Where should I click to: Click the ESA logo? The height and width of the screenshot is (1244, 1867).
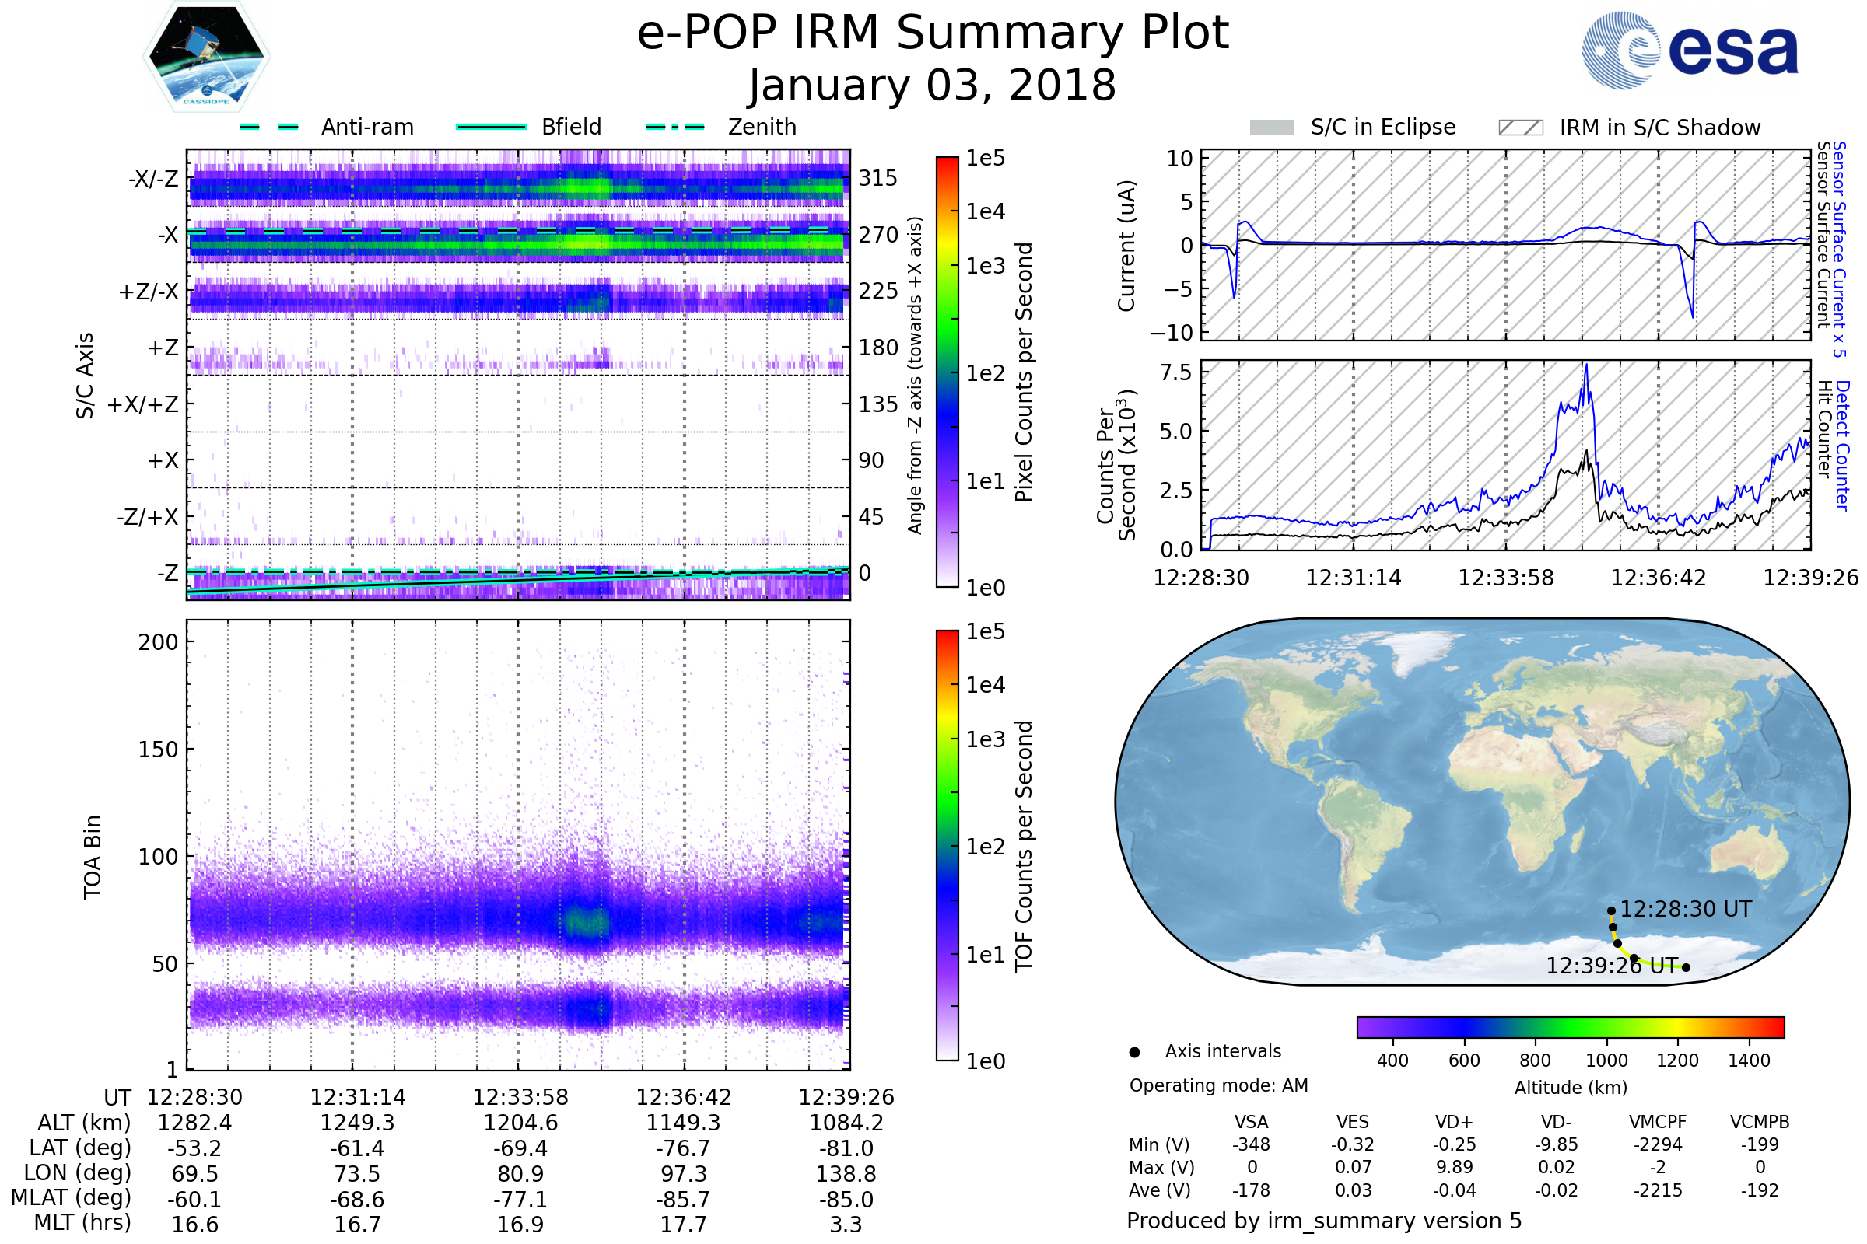click(1689, 51)
